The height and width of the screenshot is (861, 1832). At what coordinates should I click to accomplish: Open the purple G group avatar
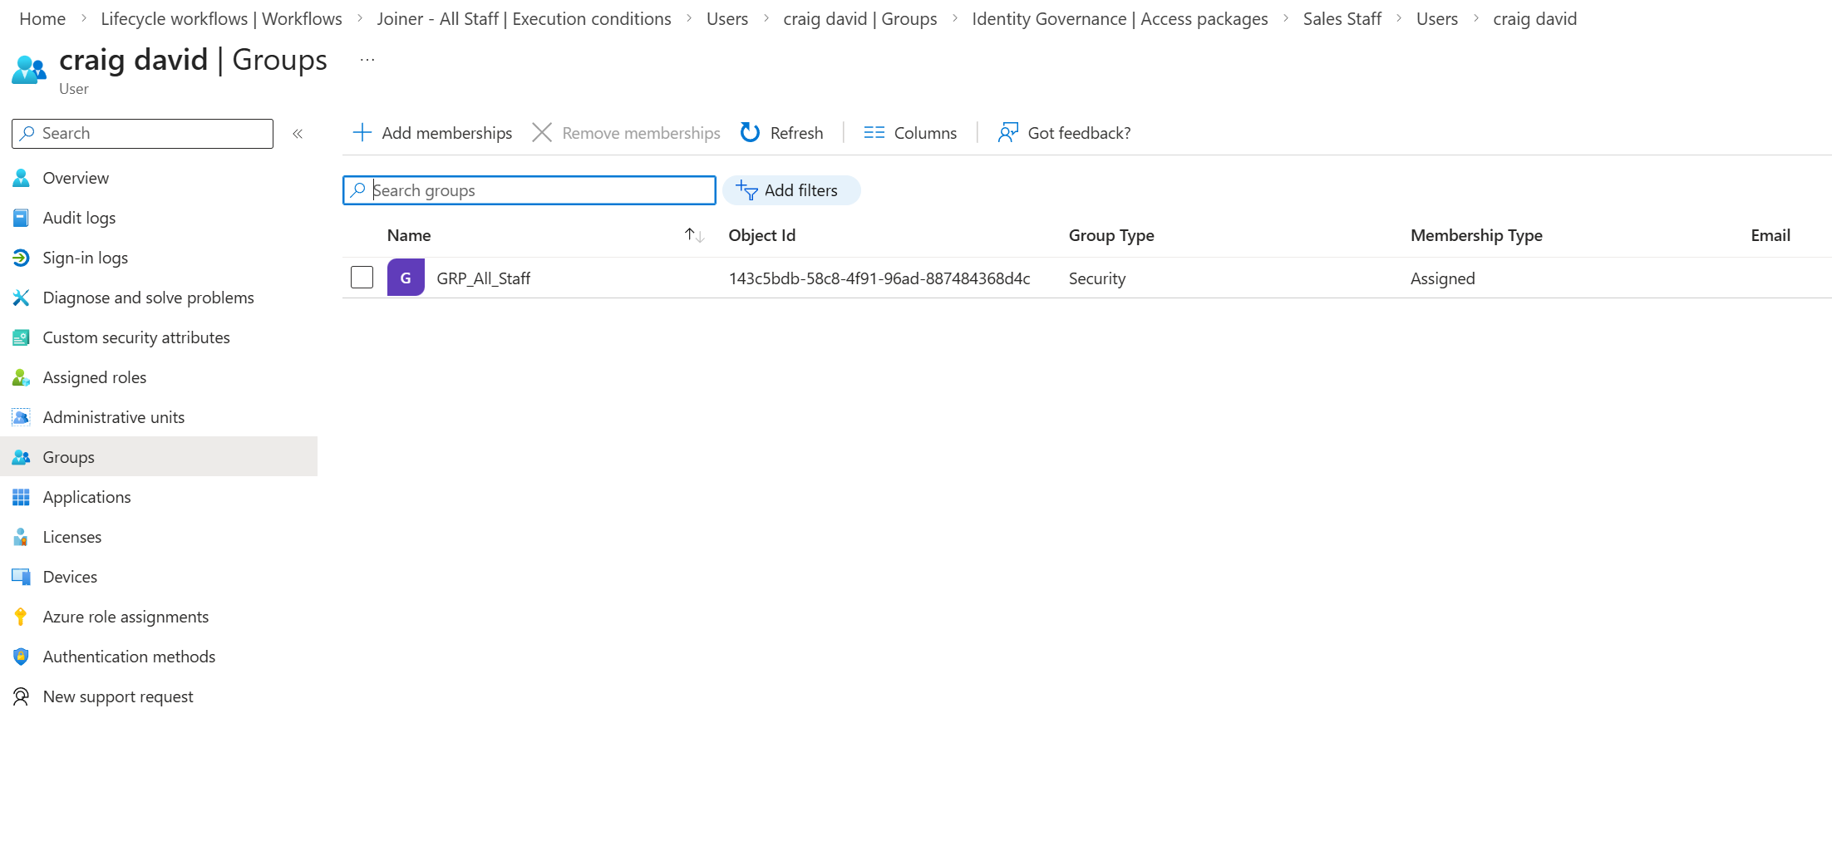pyautogui.click(x=406, y=278)
